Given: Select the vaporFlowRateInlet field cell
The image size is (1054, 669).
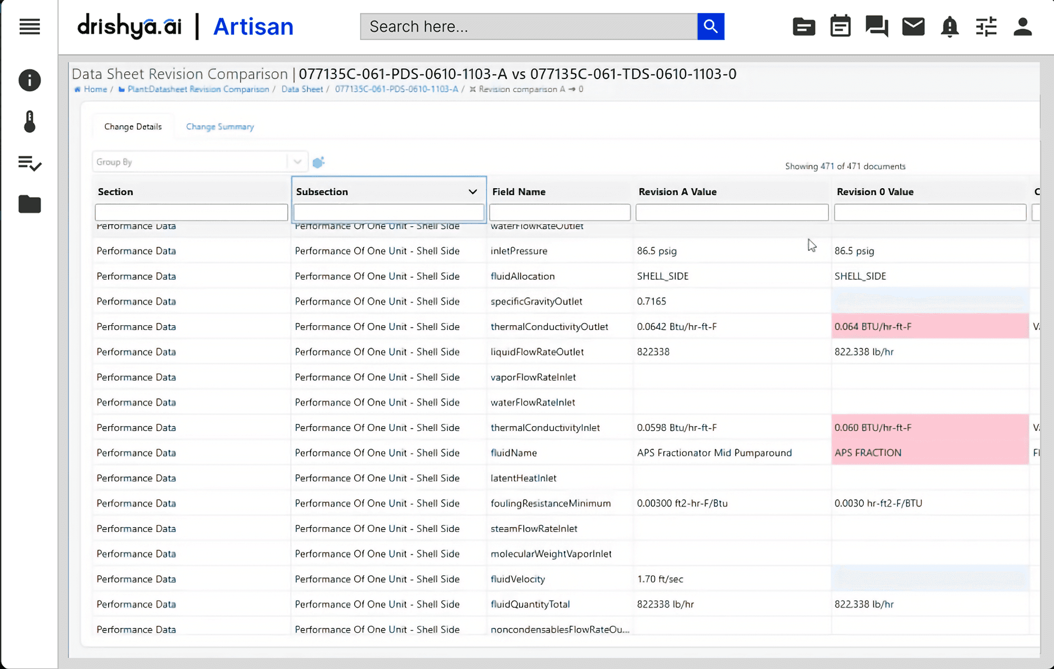Looking at the screenshot, I should 560,377.
